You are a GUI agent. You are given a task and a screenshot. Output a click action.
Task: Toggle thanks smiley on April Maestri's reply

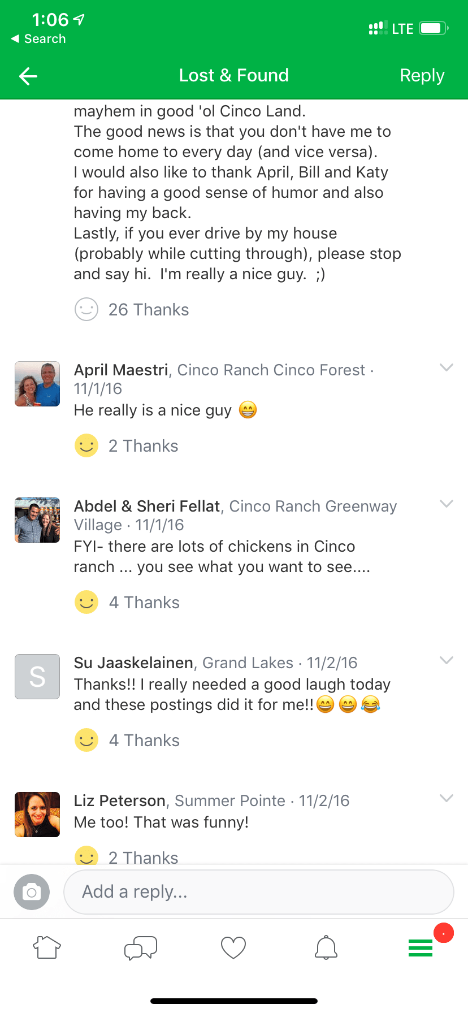(x=86, y=446)
